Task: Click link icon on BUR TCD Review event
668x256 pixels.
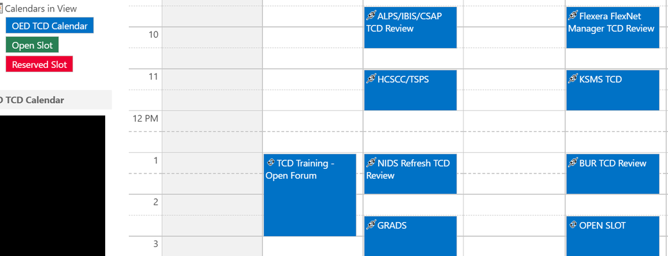Action: point(573,163)
